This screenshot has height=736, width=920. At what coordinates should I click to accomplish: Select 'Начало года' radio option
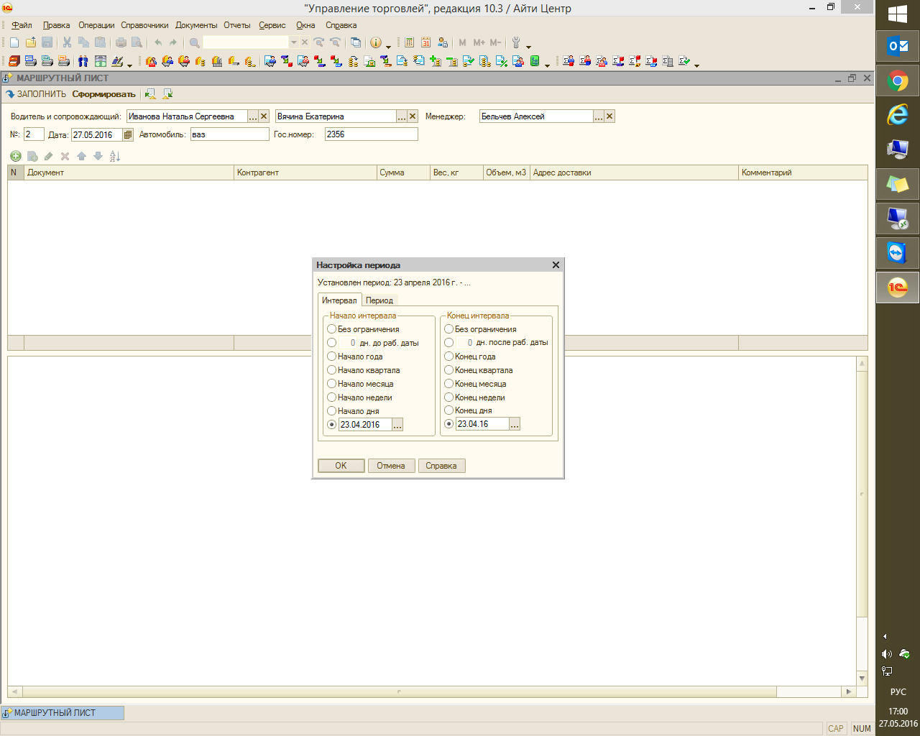point(331,356)
